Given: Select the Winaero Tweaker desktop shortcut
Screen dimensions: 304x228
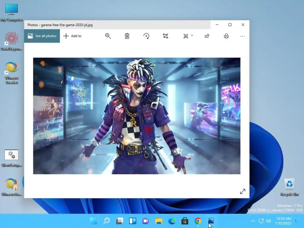Looking at the screenshot, I should point(12,73).
